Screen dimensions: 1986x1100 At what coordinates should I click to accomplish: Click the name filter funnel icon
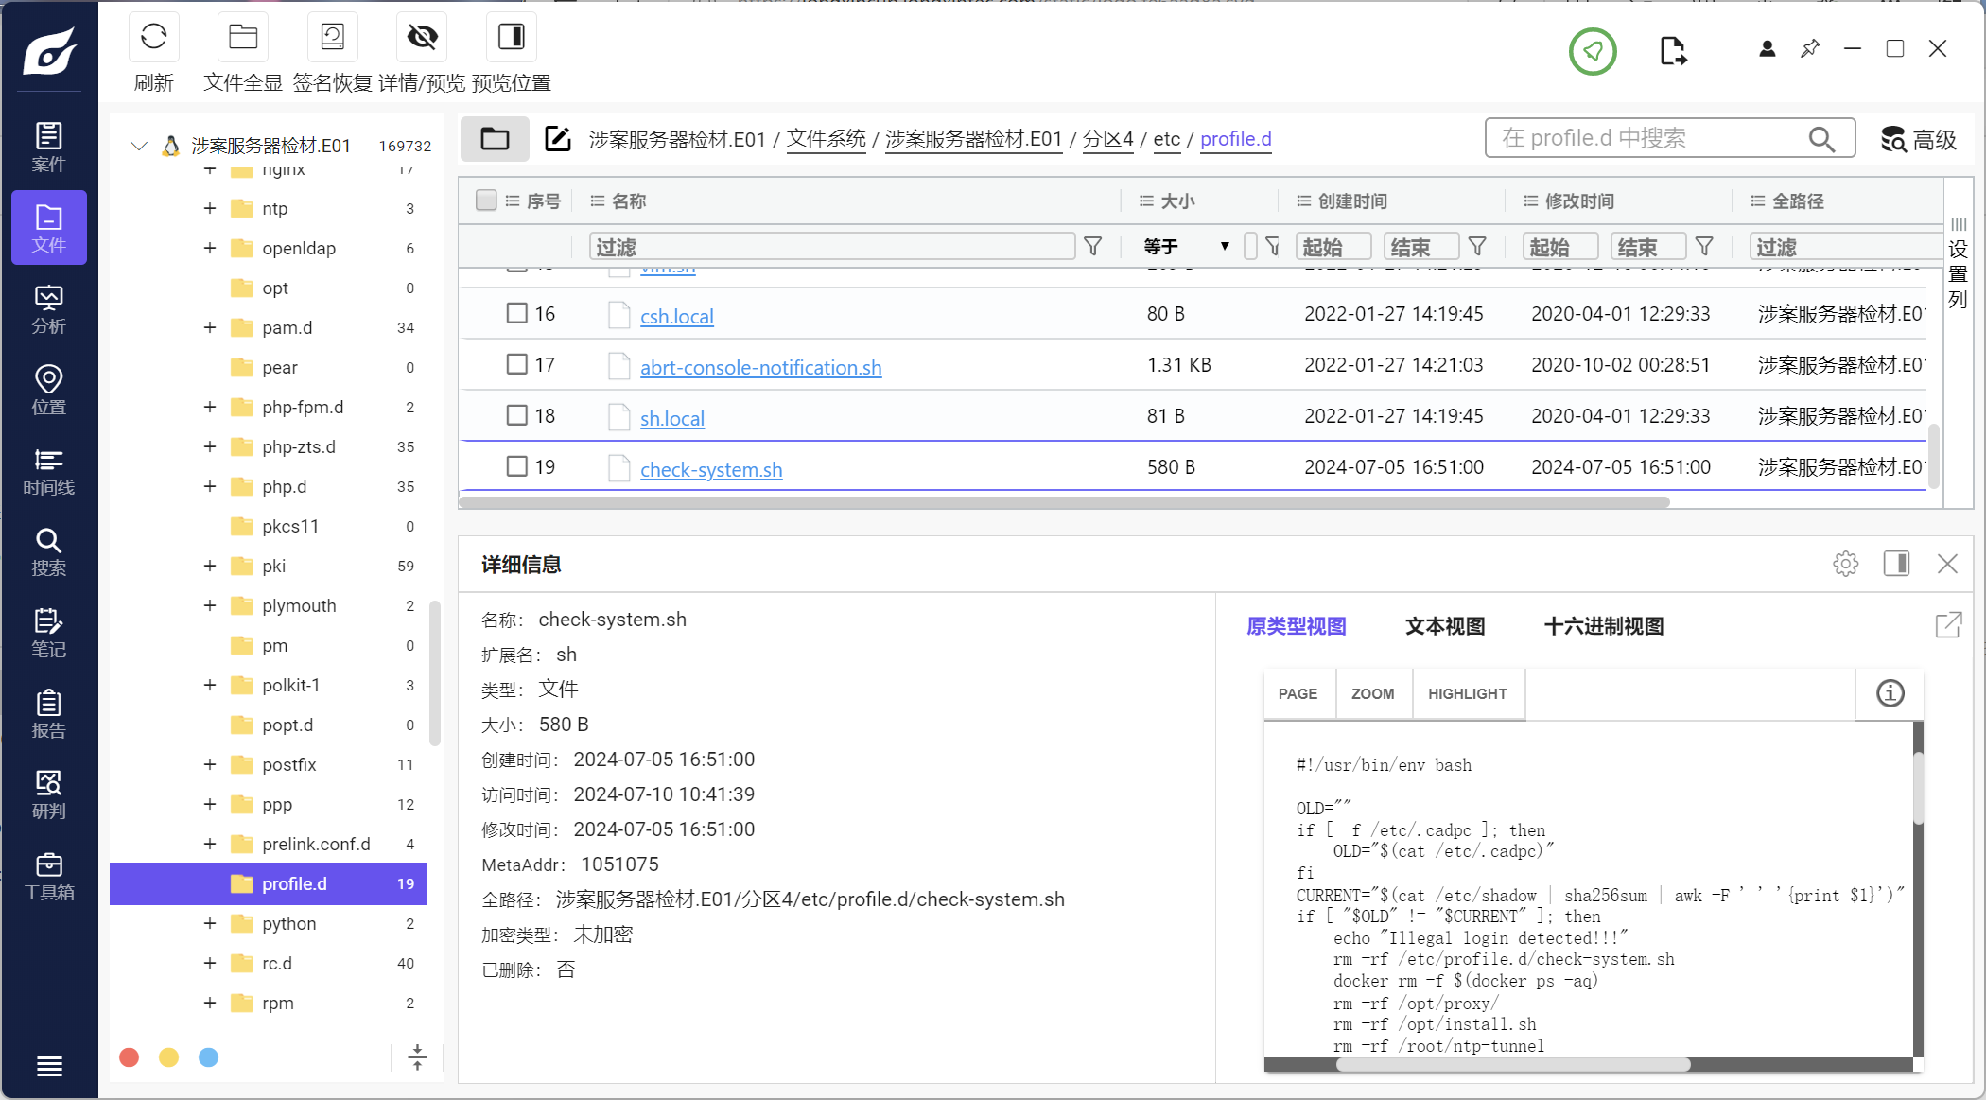[1092, 247]
